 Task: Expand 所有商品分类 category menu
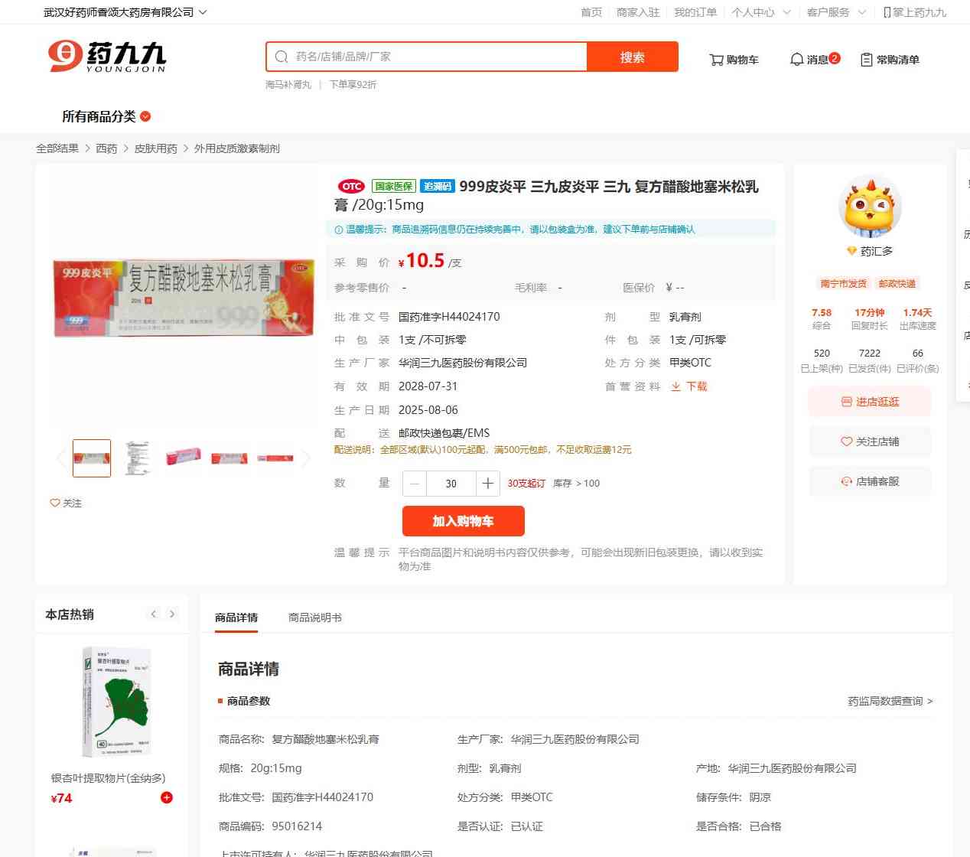(106, 116)
